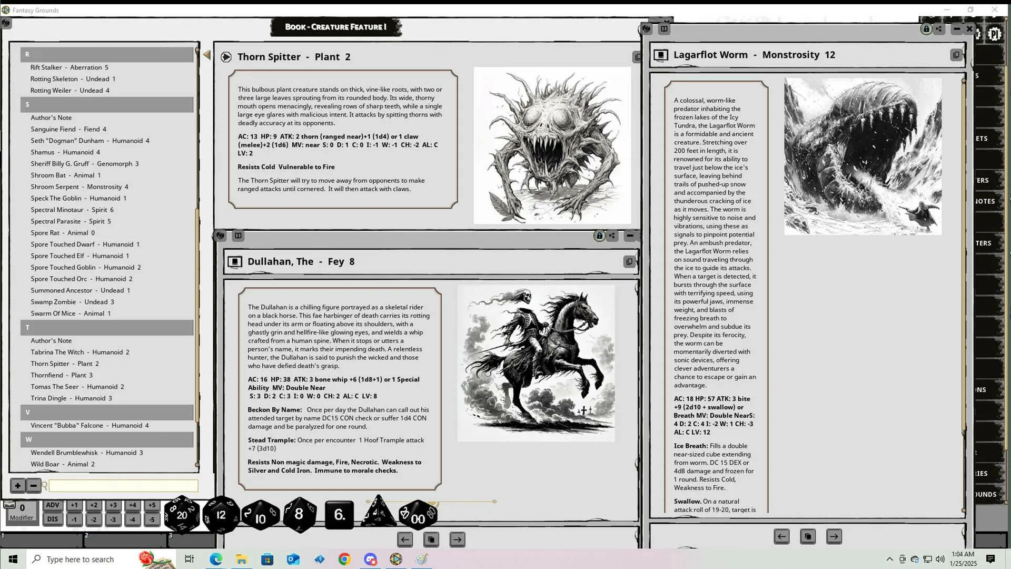This screenshot has width=1011, height=569.
Task: Open Microsoft Edge from the taskbar
Action: click(216, 559)
